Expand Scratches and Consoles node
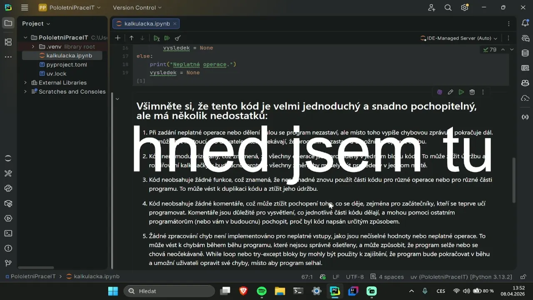 click(25, 92)
